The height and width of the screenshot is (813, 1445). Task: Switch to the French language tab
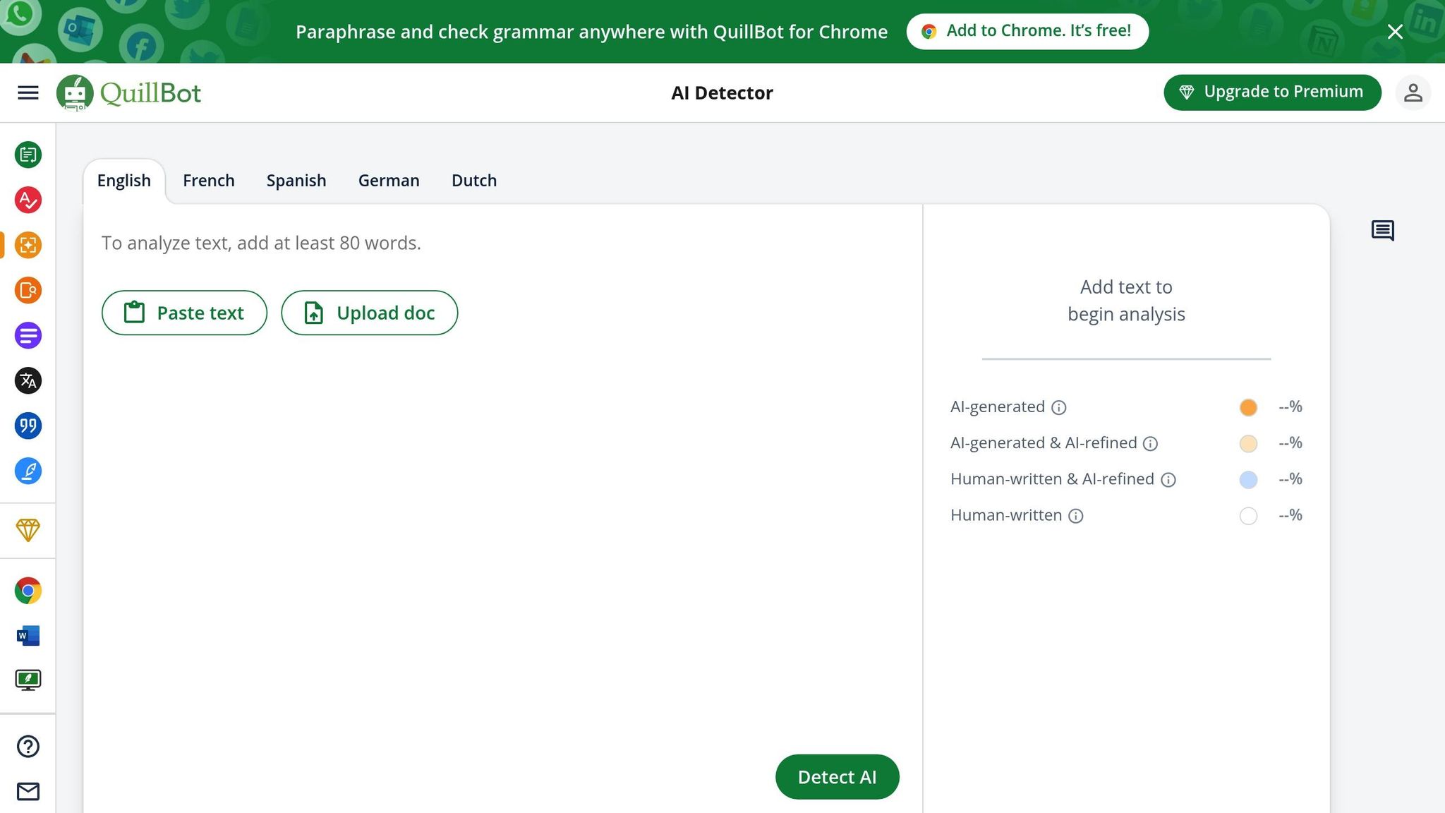click(208, 181)
